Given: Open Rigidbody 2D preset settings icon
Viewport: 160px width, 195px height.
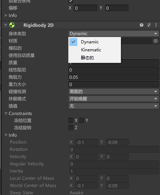Looking at the screenshot, I should [x=149, y=25].
